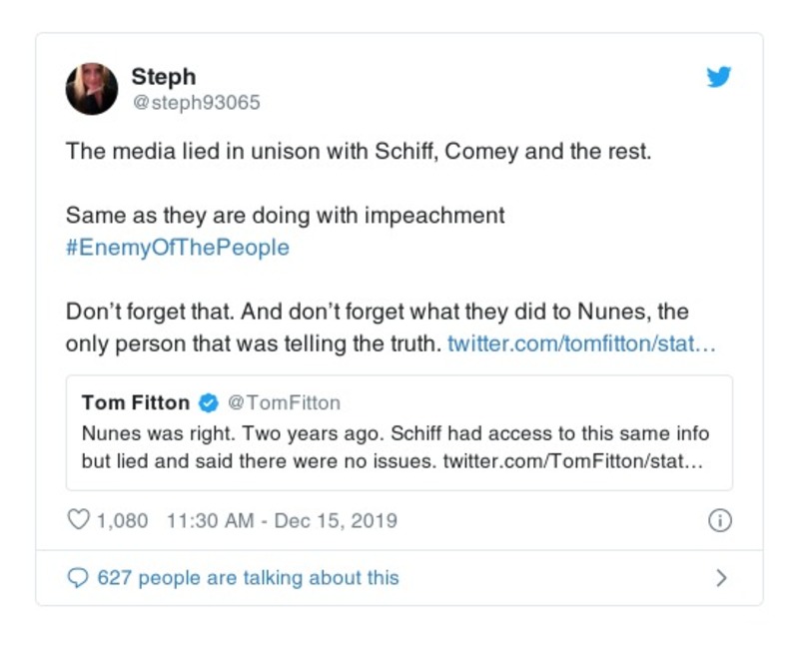
Task: Click the Tom Fitton name in quoted tweet
Action: [136, 403]
